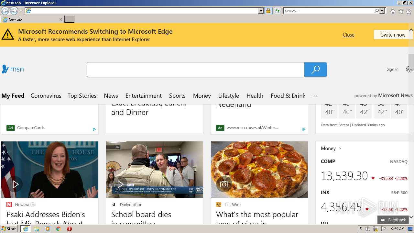Open the search provider dropdown arrow
This screenshot has width=414, height=233.
(382, 11)
